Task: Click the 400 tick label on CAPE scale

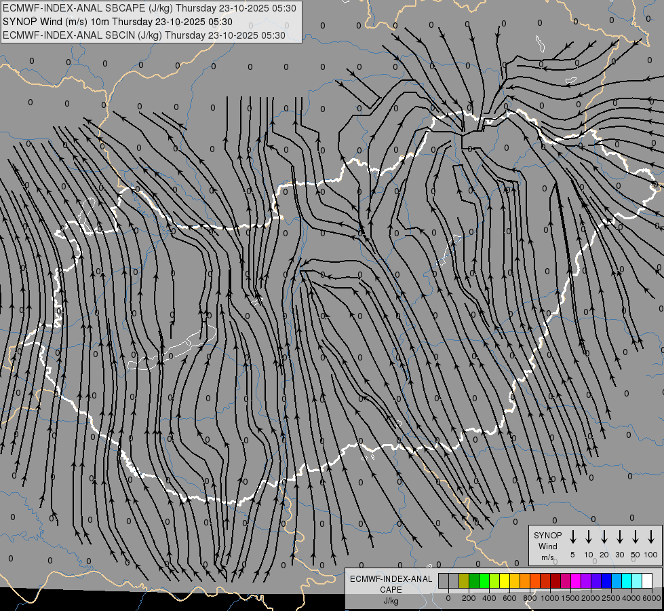Action: tap(489, 598)
